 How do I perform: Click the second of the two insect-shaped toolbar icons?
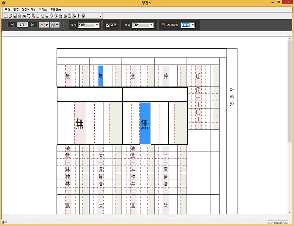[65, 16]
